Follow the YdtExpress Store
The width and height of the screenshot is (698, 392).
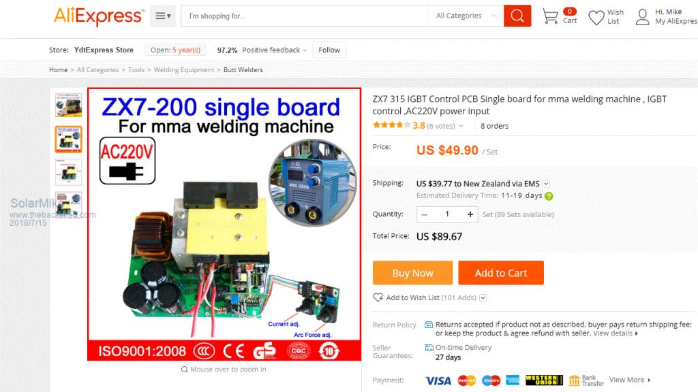click(329, 50)
